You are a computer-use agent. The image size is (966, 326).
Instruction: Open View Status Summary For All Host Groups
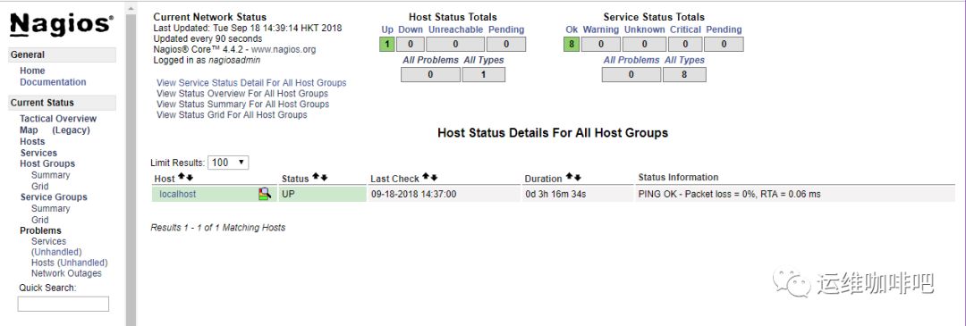[242, 104]
